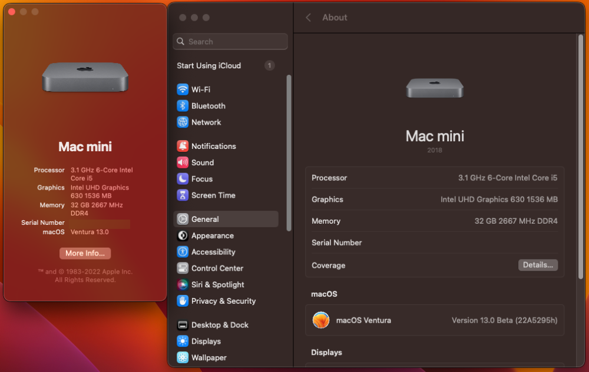Viewport: 589px width, 372px height.
Task: Click 'Notifications' label in sidebar
Action: (x=214, y=146)
